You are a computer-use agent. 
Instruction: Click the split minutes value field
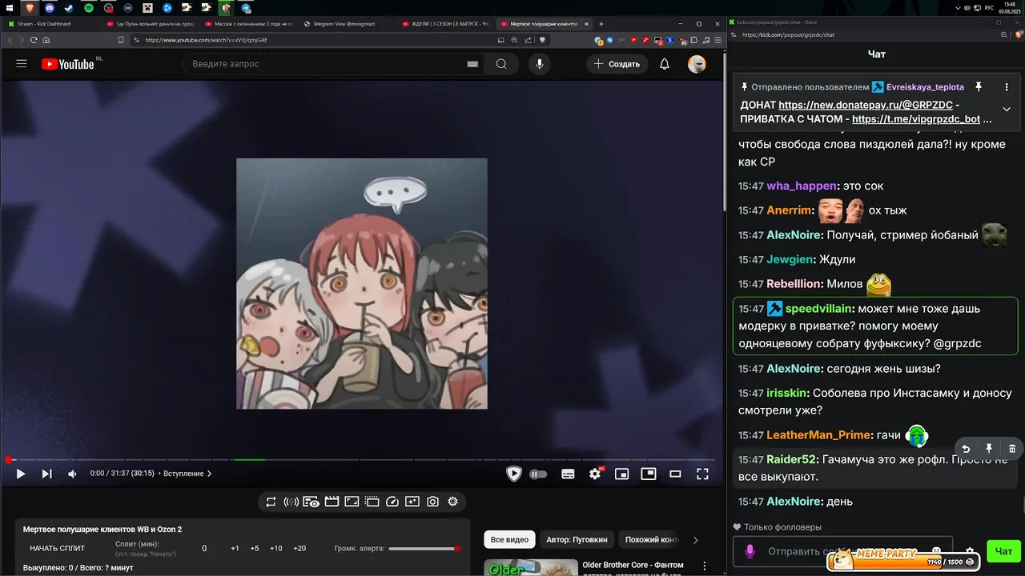click(x=204, y=549)
